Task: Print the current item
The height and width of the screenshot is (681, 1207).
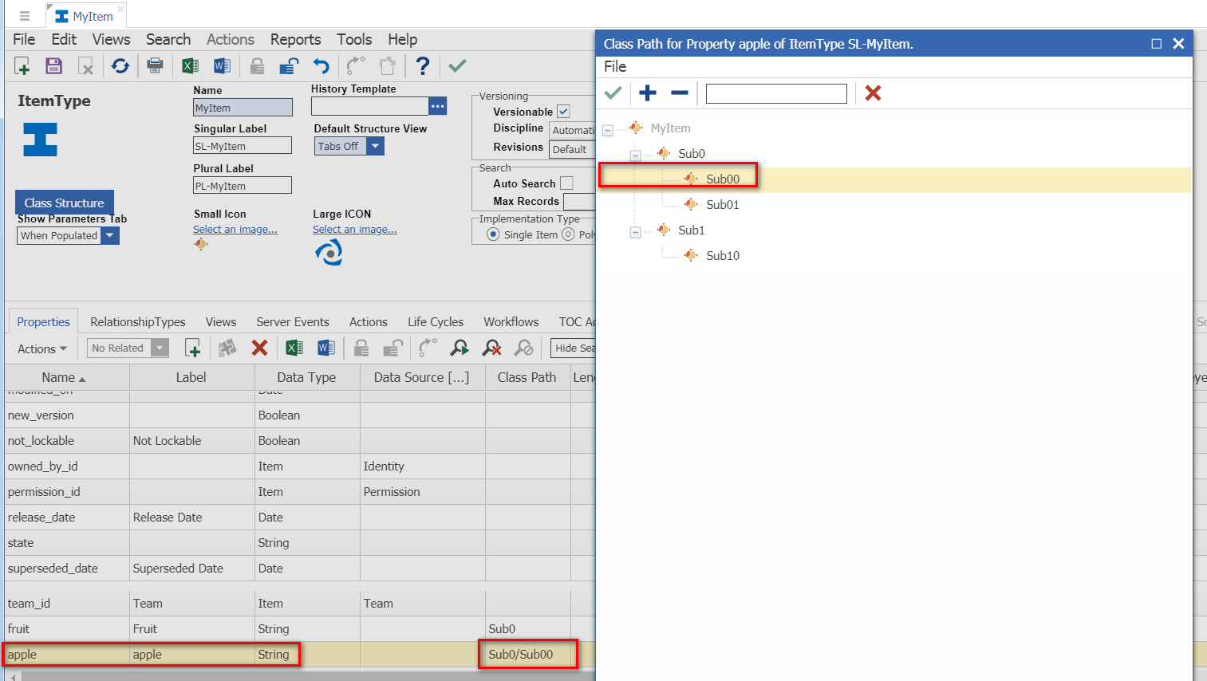Action: click(x=155, y=66)
